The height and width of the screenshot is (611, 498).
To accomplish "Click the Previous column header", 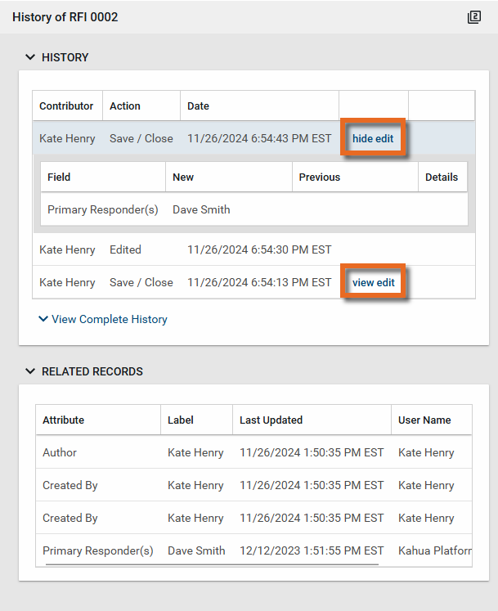I will point(320,177).
